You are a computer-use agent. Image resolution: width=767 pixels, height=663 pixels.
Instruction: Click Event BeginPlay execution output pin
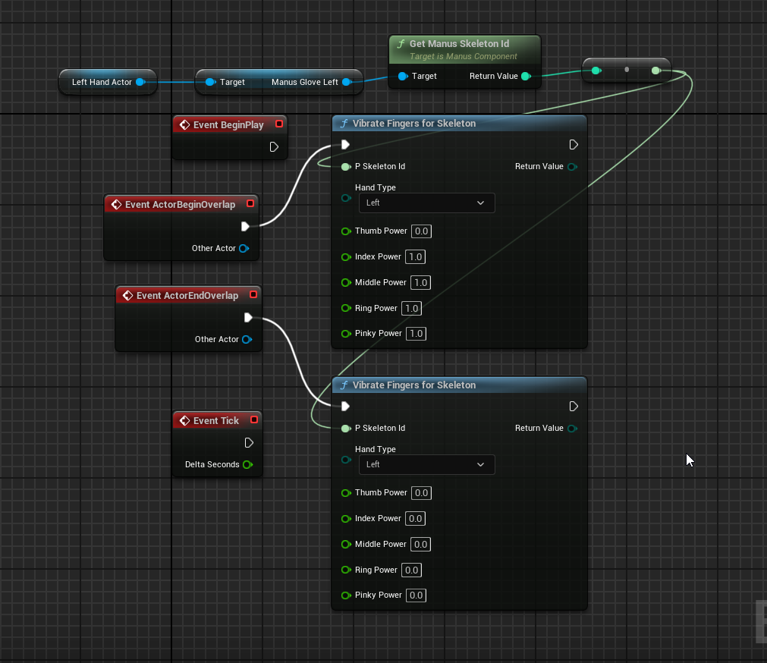tap(274, 146)
